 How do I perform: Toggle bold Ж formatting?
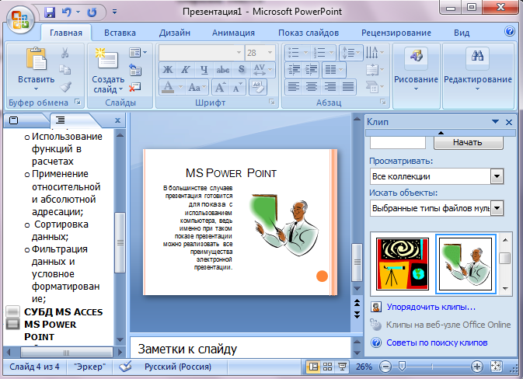click(168, 70)
